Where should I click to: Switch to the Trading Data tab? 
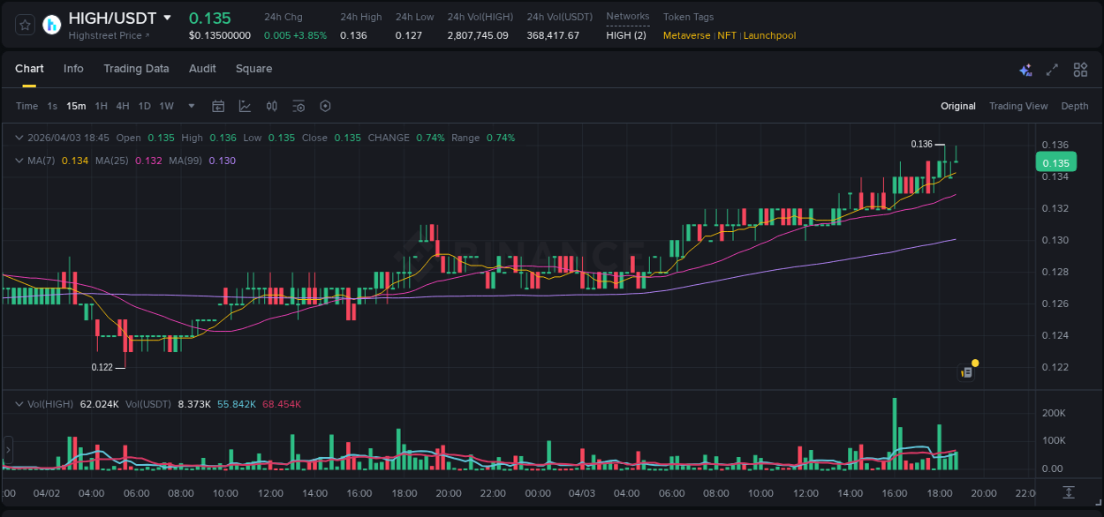[136, 69]
